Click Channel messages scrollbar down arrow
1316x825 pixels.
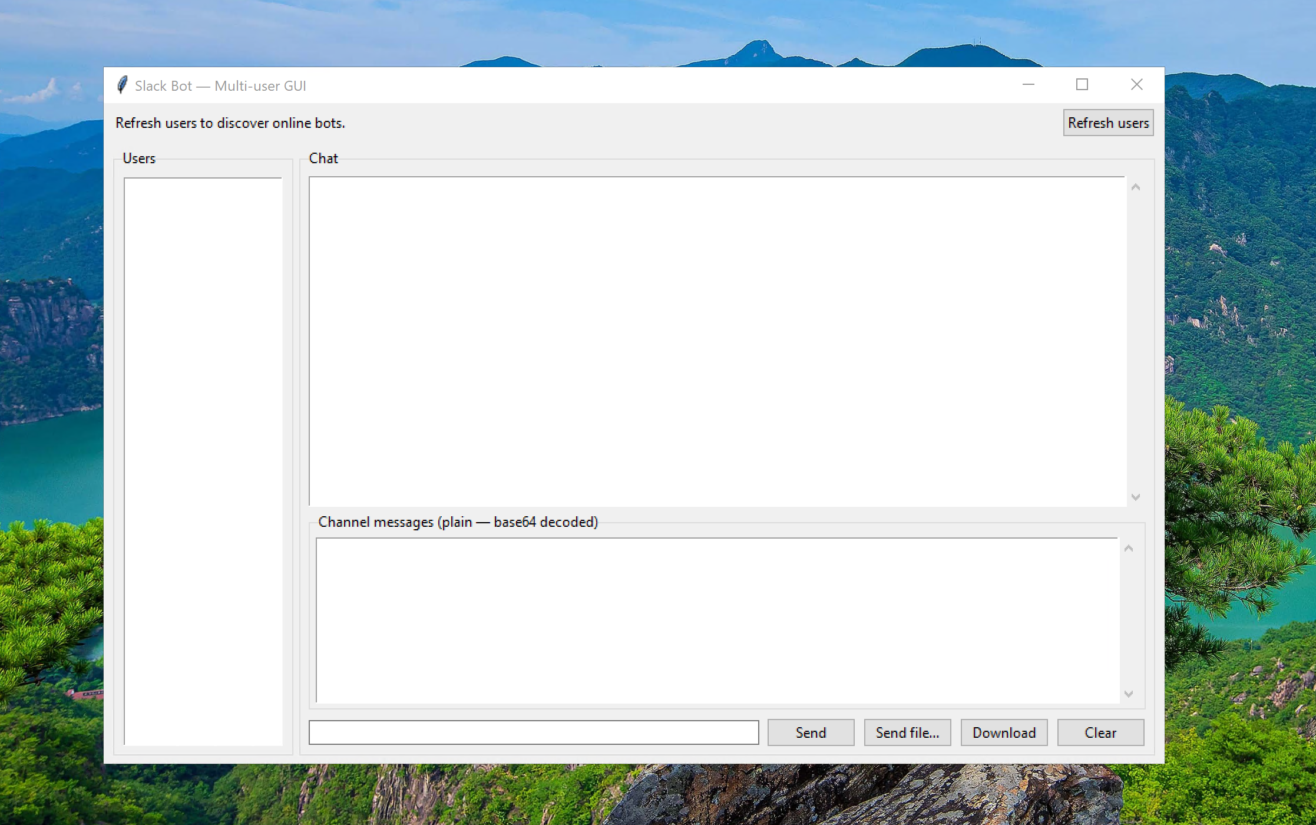[1128, 694]
